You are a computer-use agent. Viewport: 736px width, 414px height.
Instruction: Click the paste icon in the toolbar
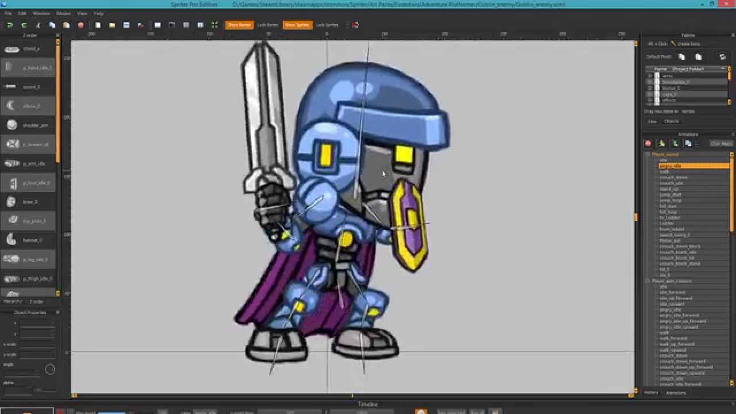pyautogui.click(x=67, y=25)
